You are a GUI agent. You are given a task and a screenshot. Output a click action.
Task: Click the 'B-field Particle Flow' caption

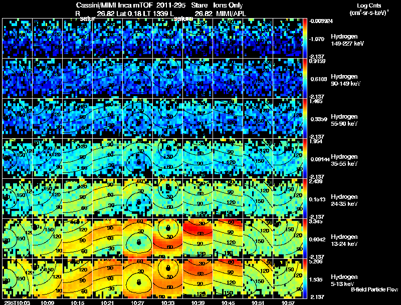pos(374,289)
